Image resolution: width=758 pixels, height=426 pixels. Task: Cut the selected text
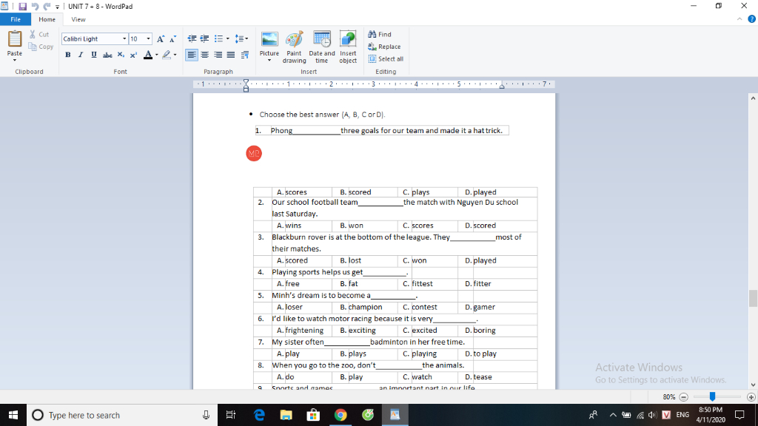[x=39, y=34]
